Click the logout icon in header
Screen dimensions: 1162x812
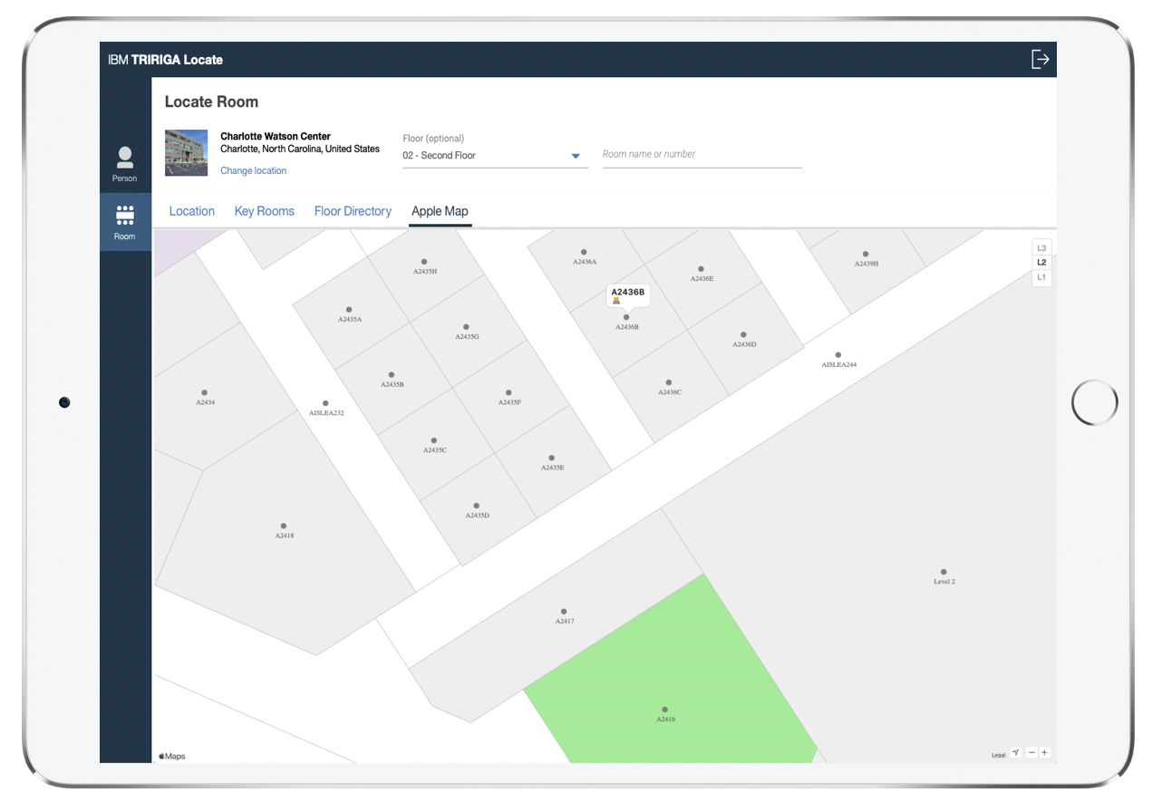[x=1040, y=59]
